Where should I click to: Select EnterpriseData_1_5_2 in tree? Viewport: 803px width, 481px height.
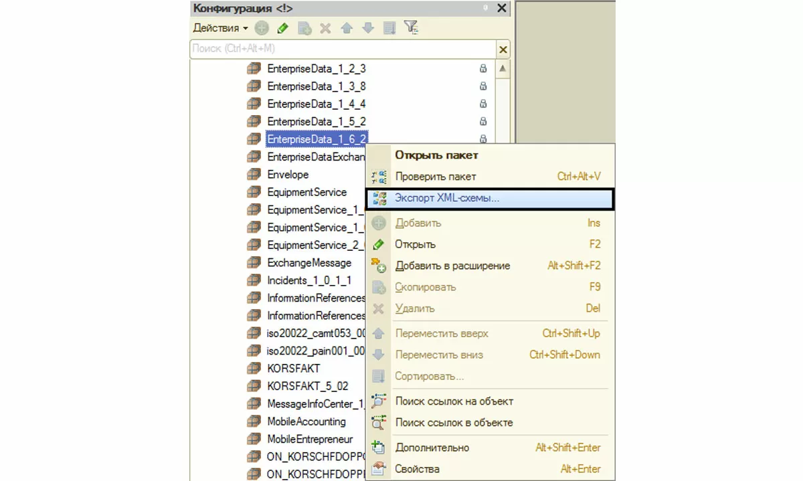[317, 121]
